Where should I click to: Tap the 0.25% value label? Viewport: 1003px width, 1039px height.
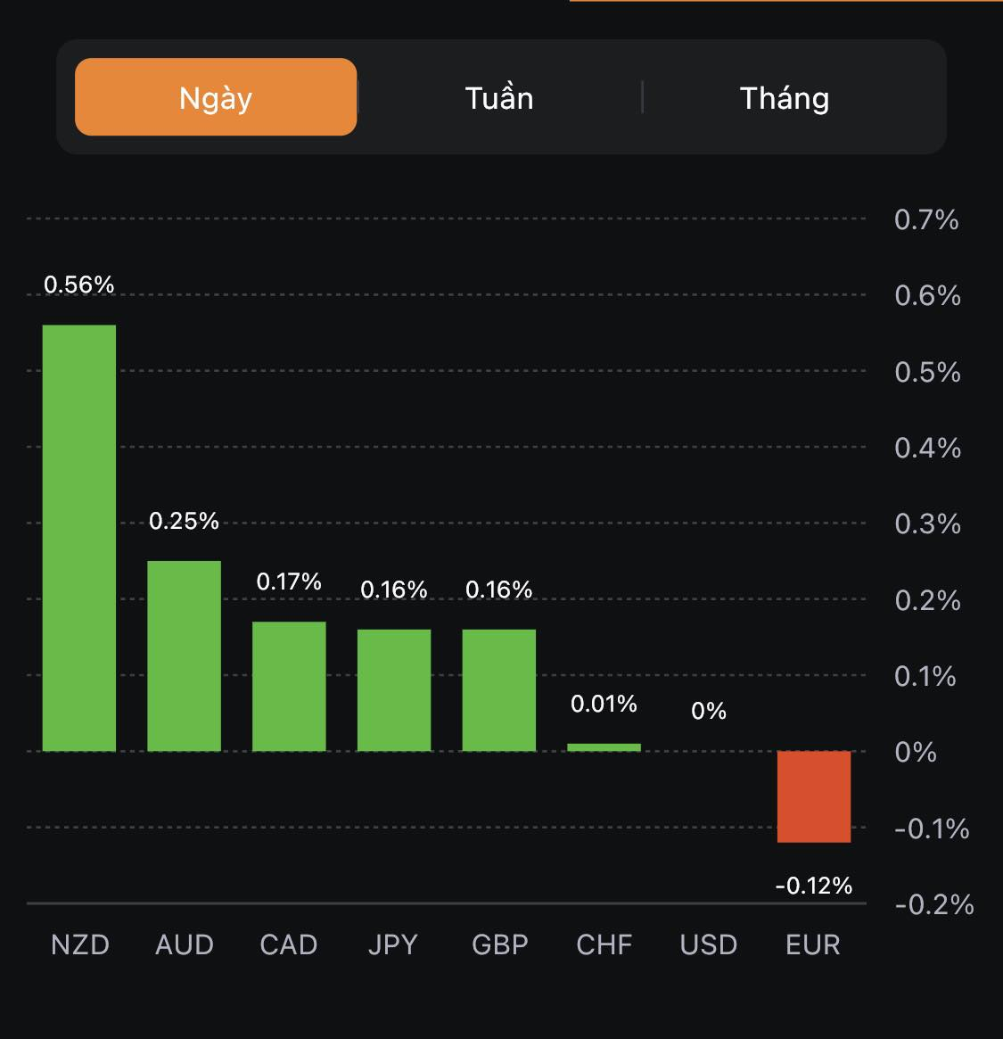[184, 521]
